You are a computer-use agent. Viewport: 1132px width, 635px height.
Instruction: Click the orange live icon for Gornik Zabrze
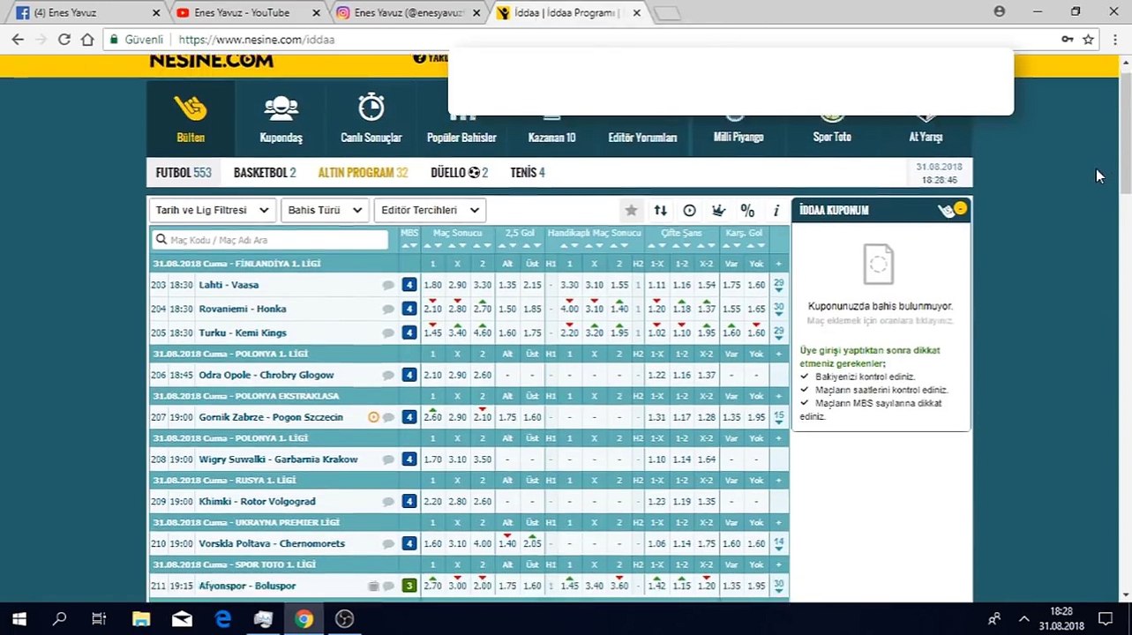373,417
